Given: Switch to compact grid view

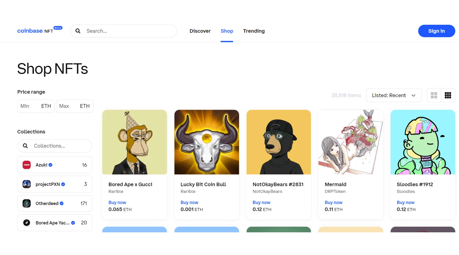Looking at the screenshot, I should (448, 95).
